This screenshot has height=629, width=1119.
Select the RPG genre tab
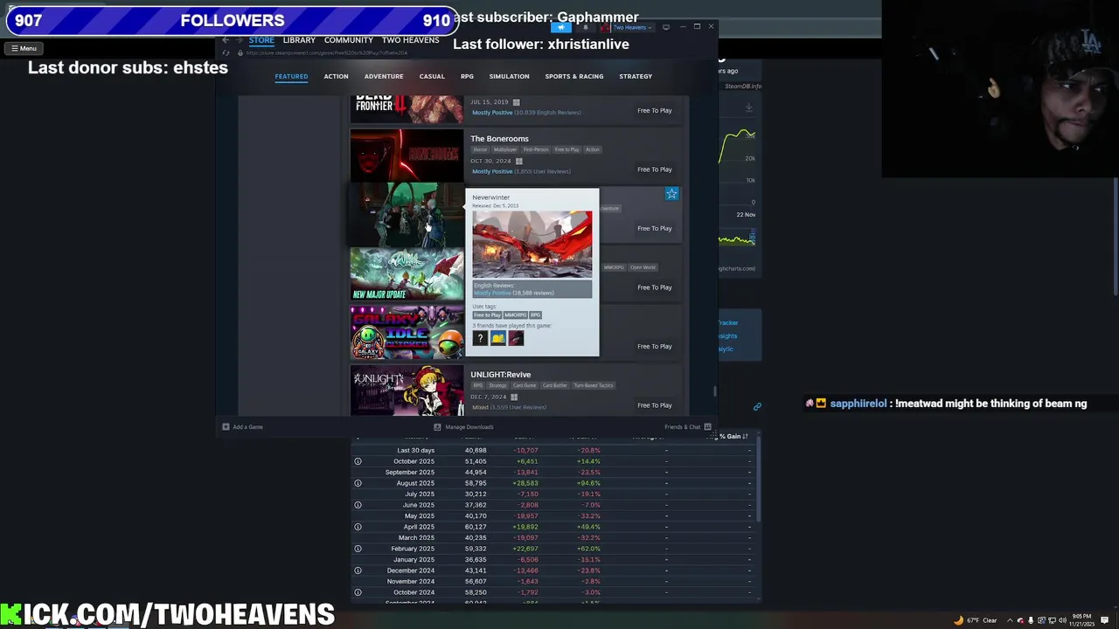[467, 76]
